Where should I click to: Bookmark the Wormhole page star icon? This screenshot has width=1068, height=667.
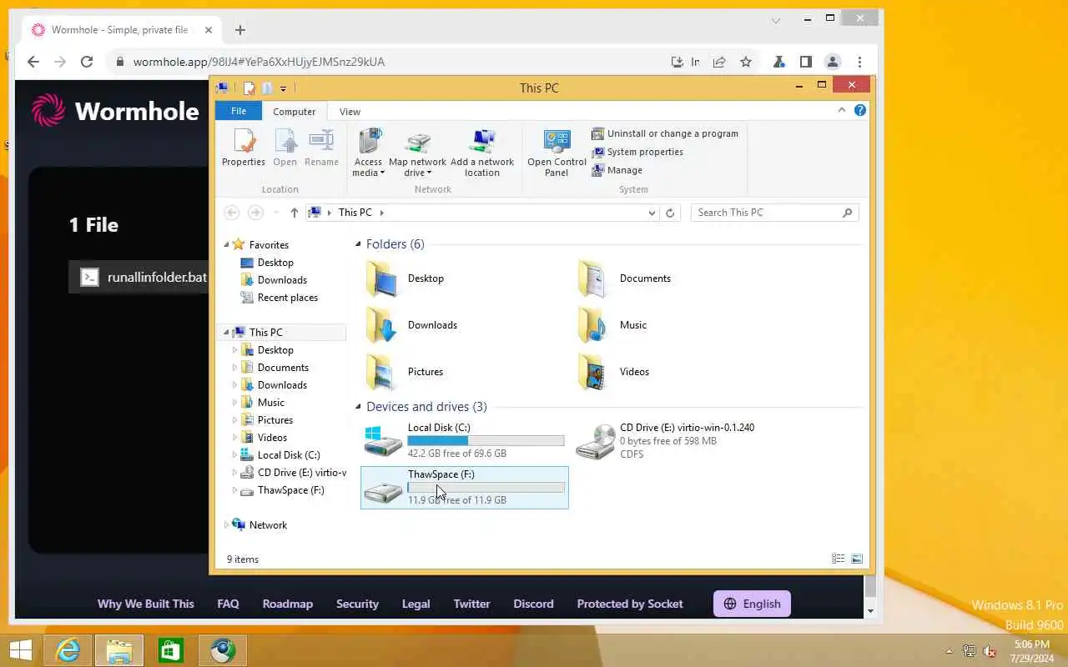(746, 62)
